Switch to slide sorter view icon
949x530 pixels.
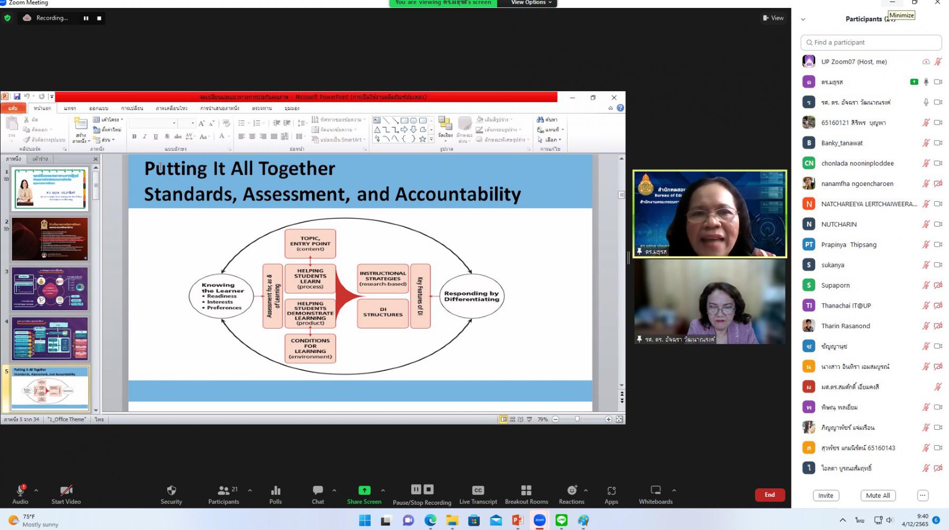[x=512, y=419]
